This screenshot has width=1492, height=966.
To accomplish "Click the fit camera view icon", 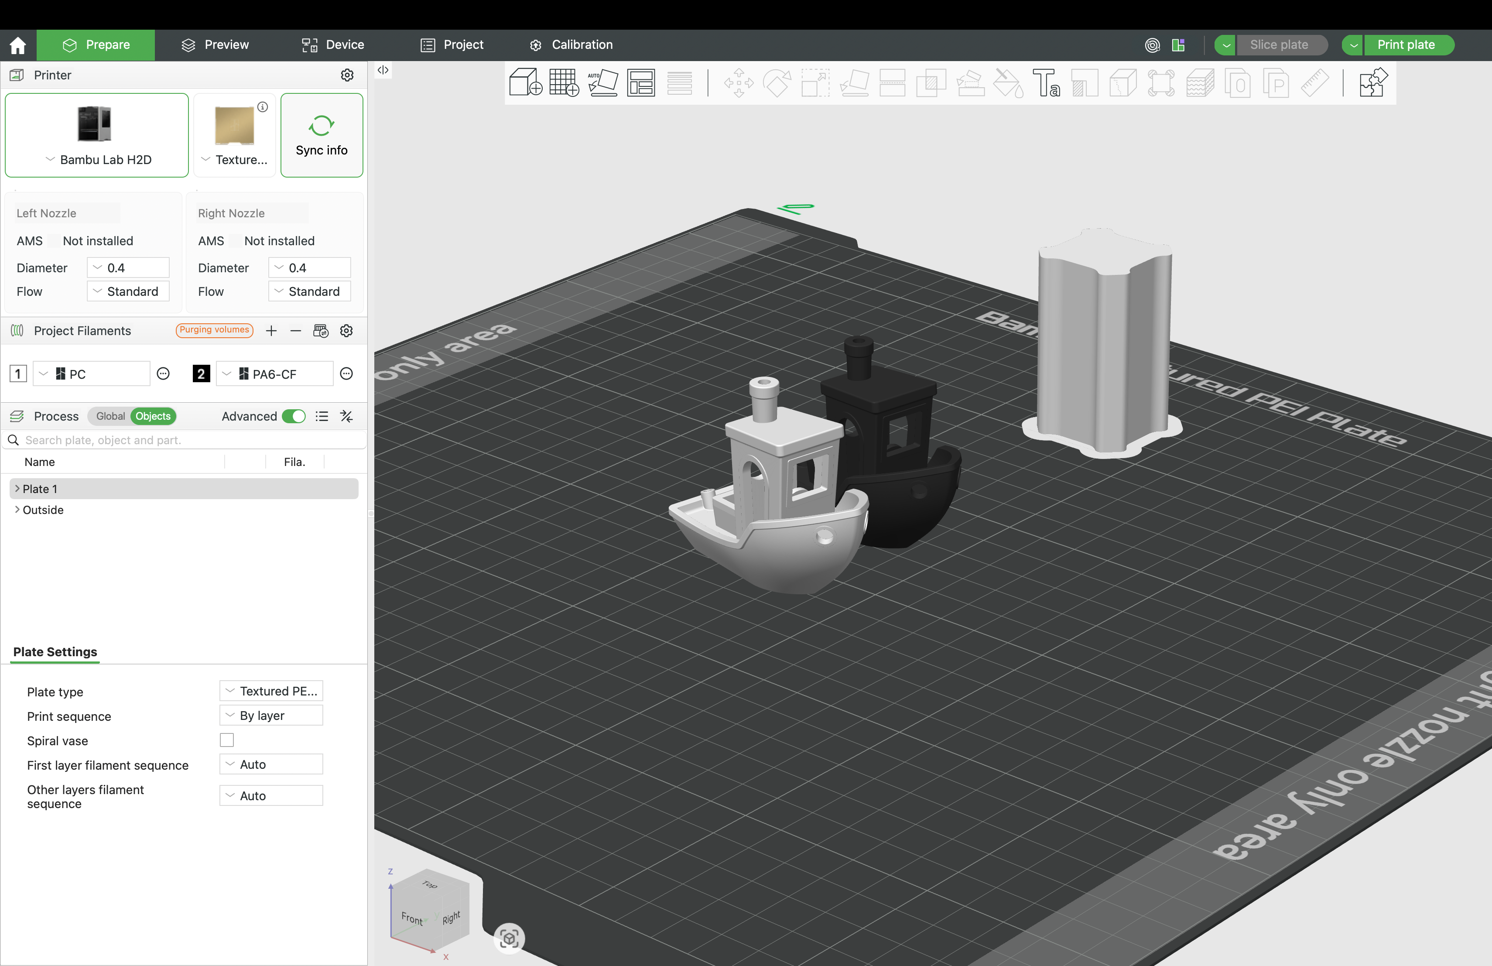I will coord(509,939).
